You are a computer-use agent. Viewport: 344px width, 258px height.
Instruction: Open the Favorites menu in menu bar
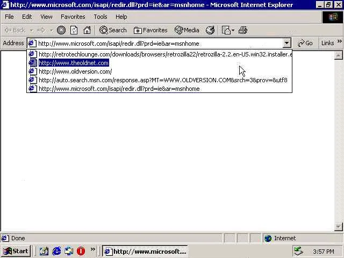click(73, 17)
